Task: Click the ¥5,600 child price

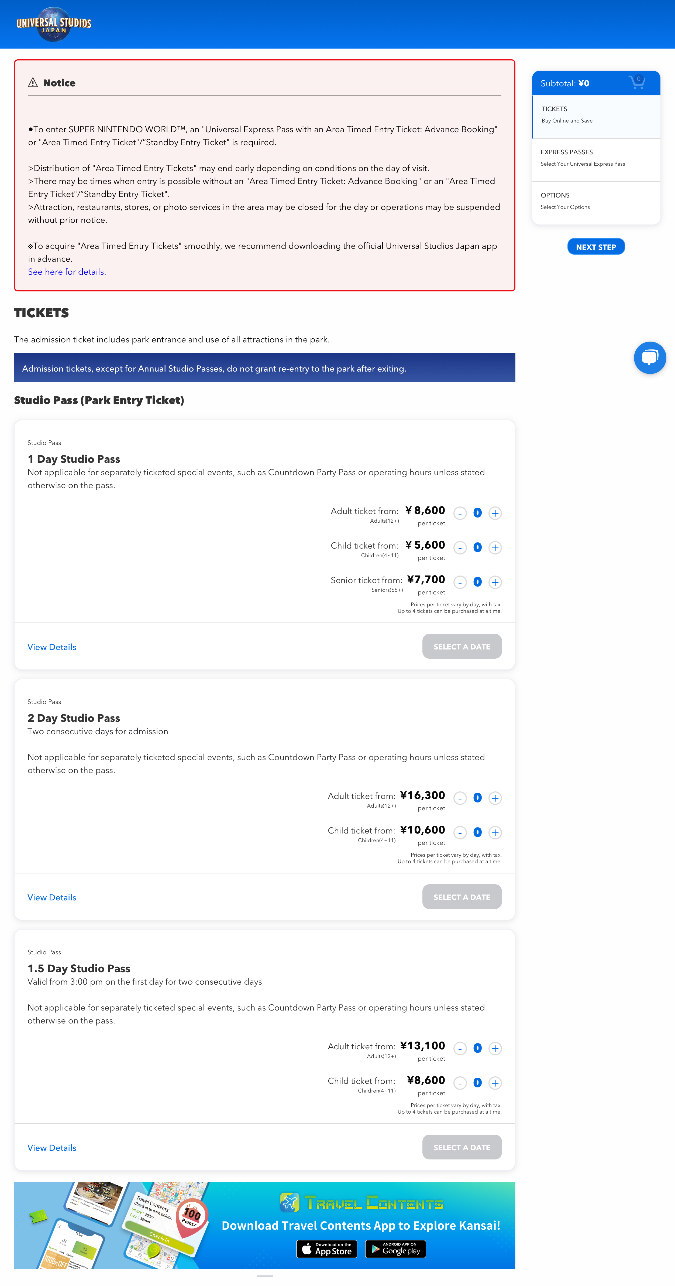Action: click(x=425, y=545)
